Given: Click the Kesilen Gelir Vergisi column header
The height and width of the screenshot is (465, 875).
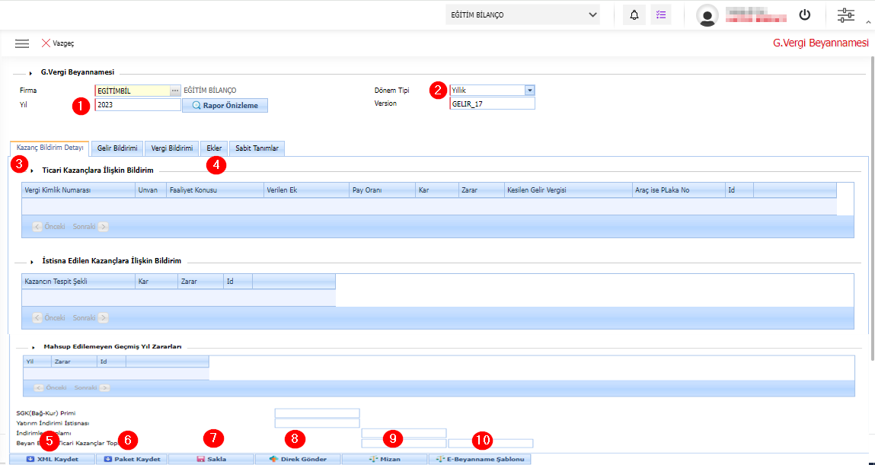Looking at the screenshot, I should (x=568, y=190).
